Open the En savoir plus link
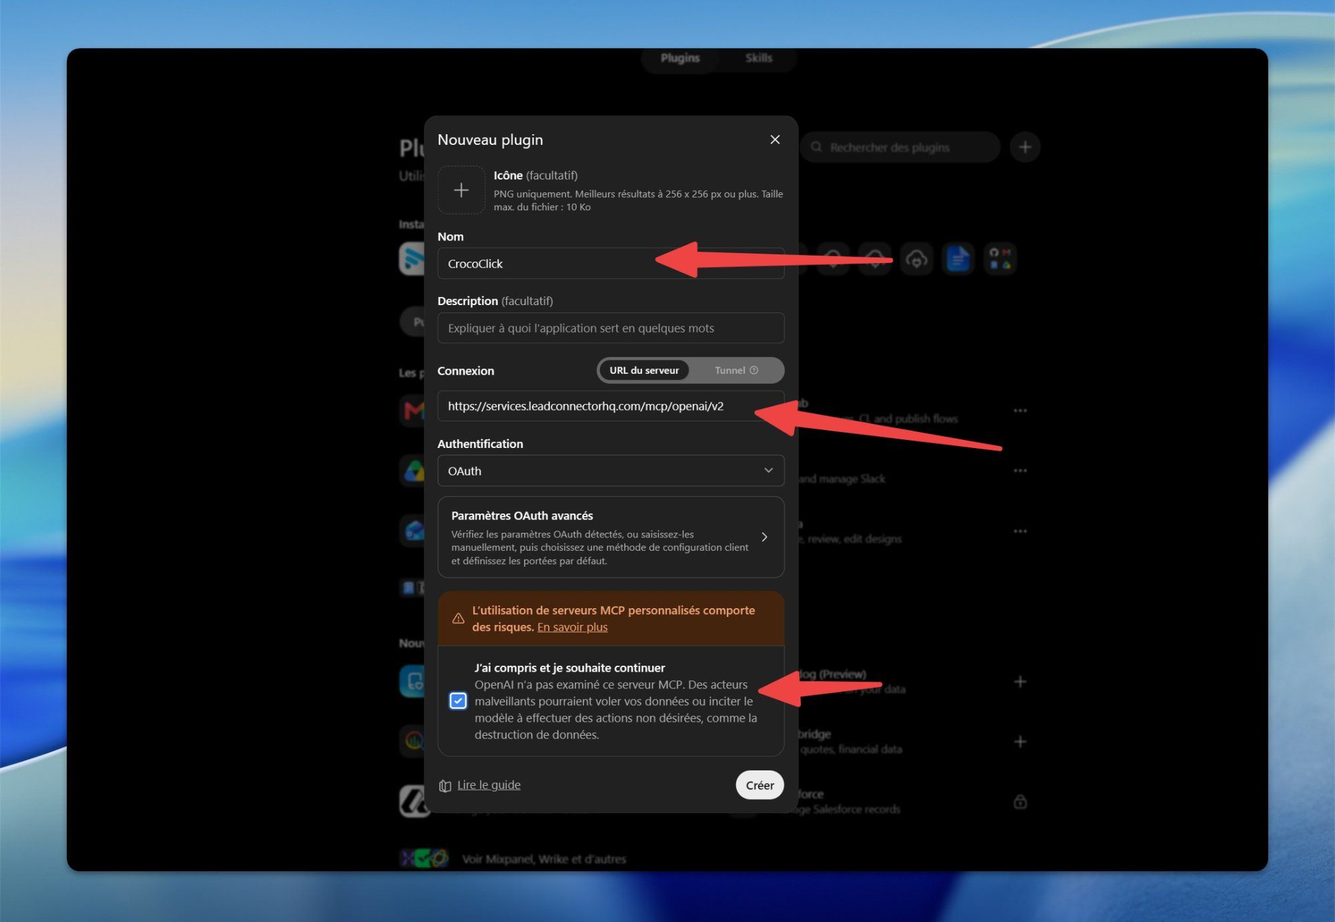The image size is (1335, 922). point(573,627)
